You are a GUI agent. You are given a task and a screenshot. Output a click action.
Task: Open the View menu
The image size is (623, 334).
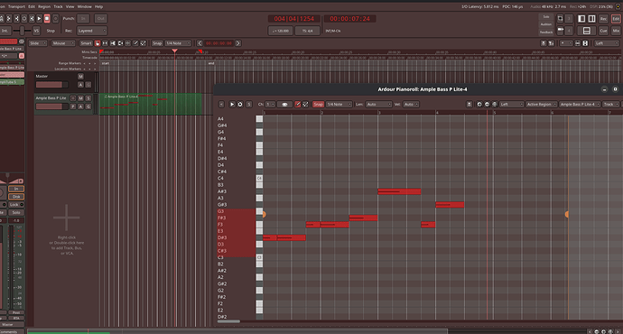click(70, 6)
